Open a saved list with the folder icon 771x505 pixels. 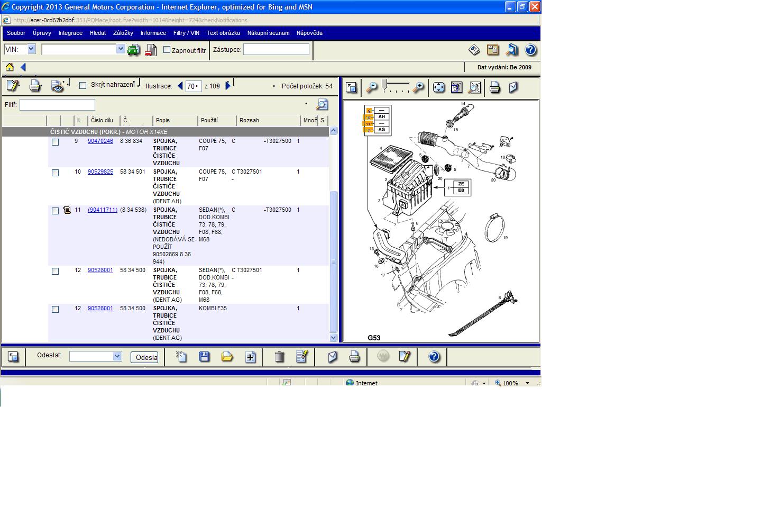227,357
